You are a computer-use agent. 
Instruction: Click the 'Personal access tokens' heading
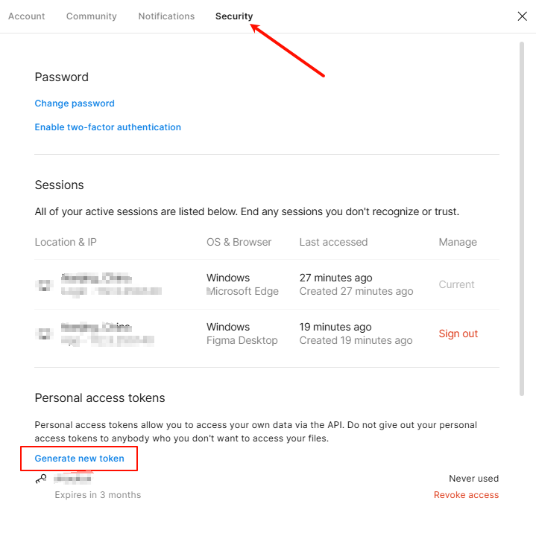click(100, 398)
